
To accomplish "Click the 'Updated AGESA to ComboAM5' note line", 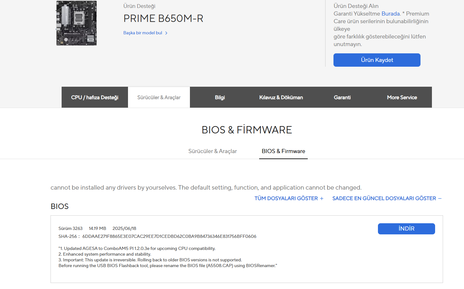I will (137, 248).
